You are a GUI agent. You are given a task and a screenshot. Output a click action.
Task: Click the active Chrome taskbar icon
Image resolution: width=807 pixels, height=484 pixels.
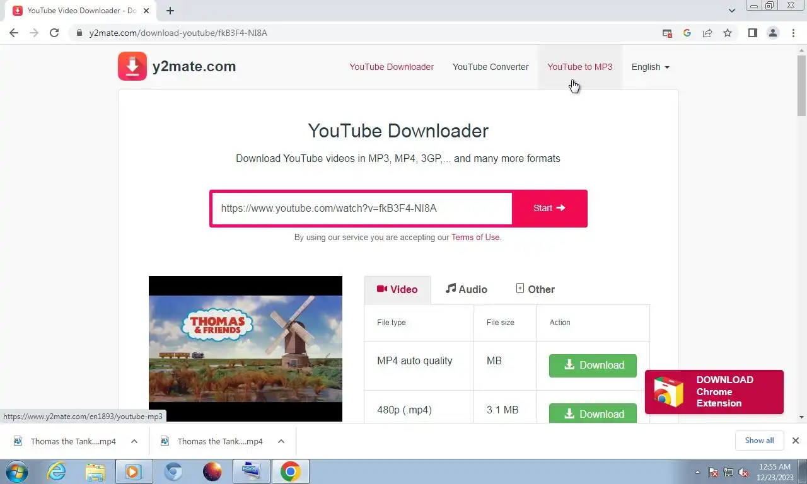290,471
